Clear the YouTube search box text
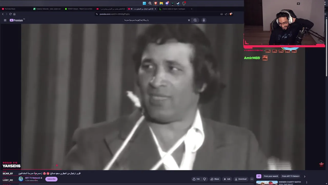 [189, 20]
